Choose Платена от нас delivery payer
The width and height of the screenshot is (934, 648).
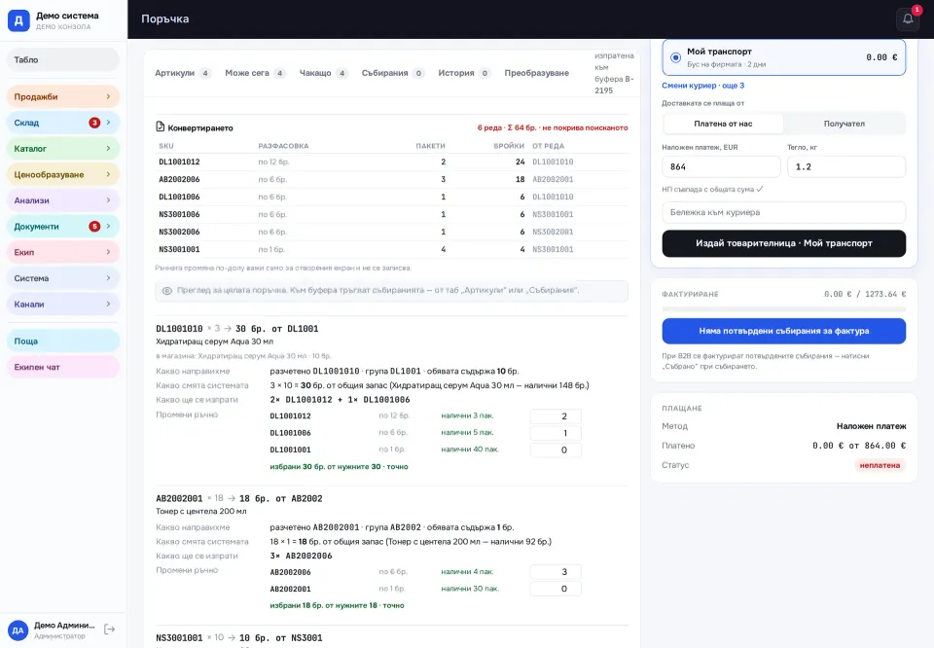pyautogui.click(x=723, y=124)
